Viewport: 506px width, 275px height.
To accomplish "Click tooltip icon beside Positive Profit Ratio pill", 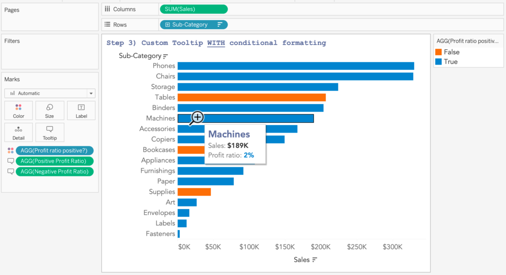I will click(x=11, y=161).
